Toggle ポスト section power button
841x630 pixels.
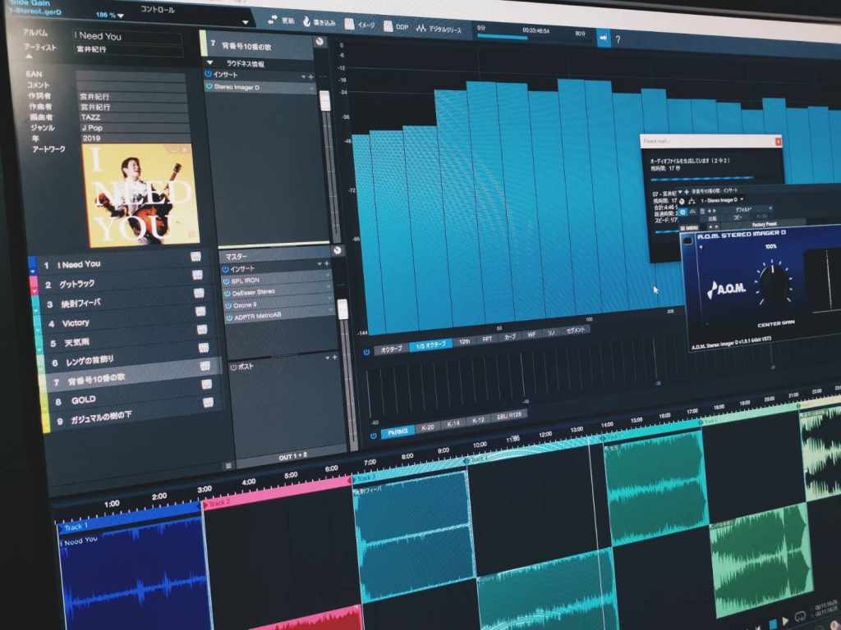[233, 367]
